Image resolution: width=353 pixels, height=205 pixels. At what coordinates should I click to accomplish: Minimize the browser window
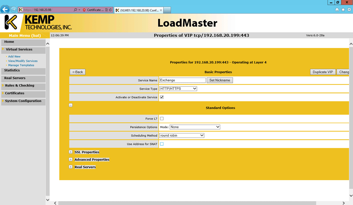(331, 2)
